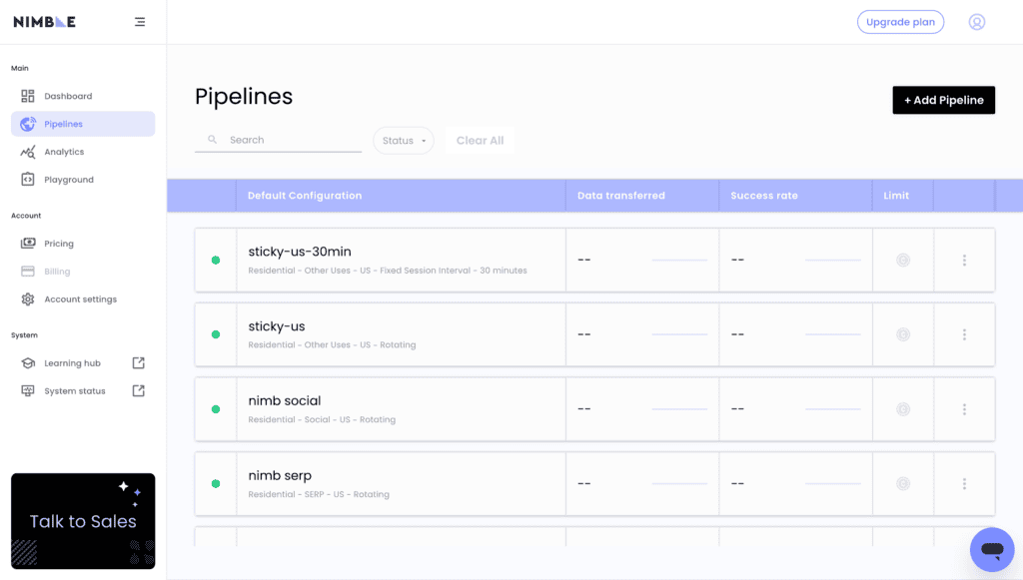This screenshot has width=1023, height=580.
Task: Click the search magnifier icon
Action: (x=212, y=140)
